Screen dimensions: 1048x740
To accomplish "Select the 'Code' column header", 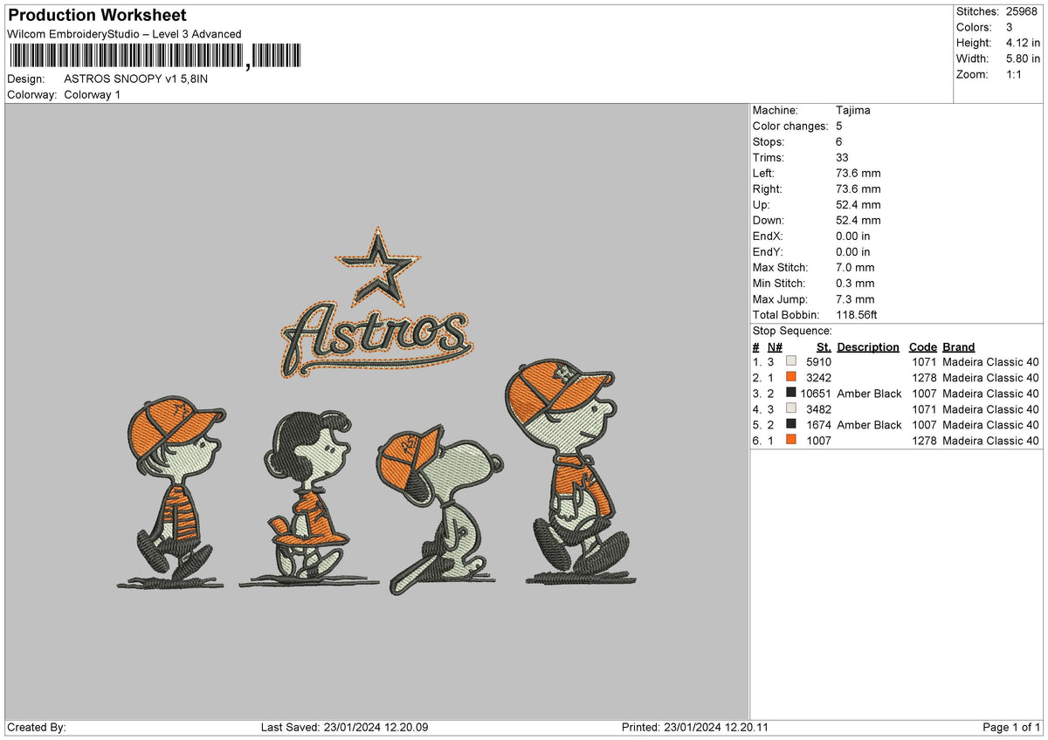I will tap(923, 346).
